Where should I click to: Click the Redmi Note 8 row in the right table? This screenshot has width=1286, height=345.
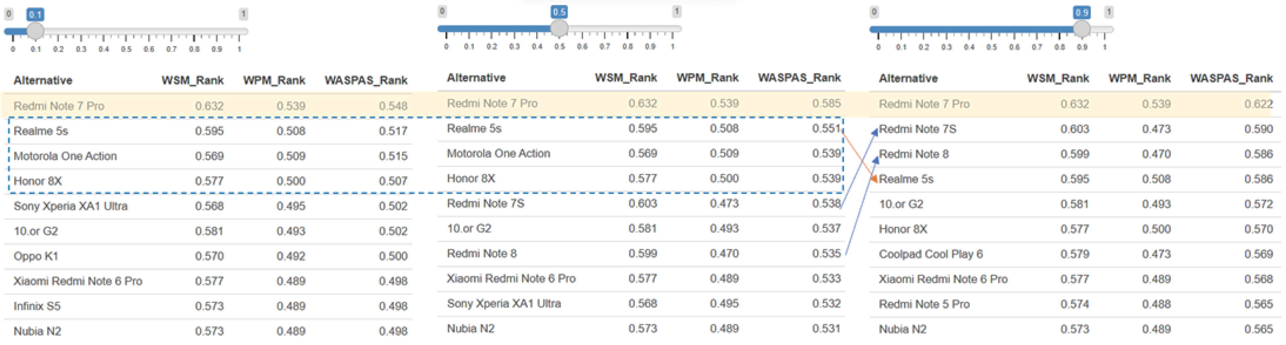tap(914, 154)
